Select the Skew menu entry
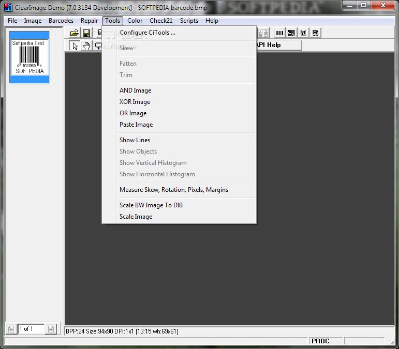 179,48
